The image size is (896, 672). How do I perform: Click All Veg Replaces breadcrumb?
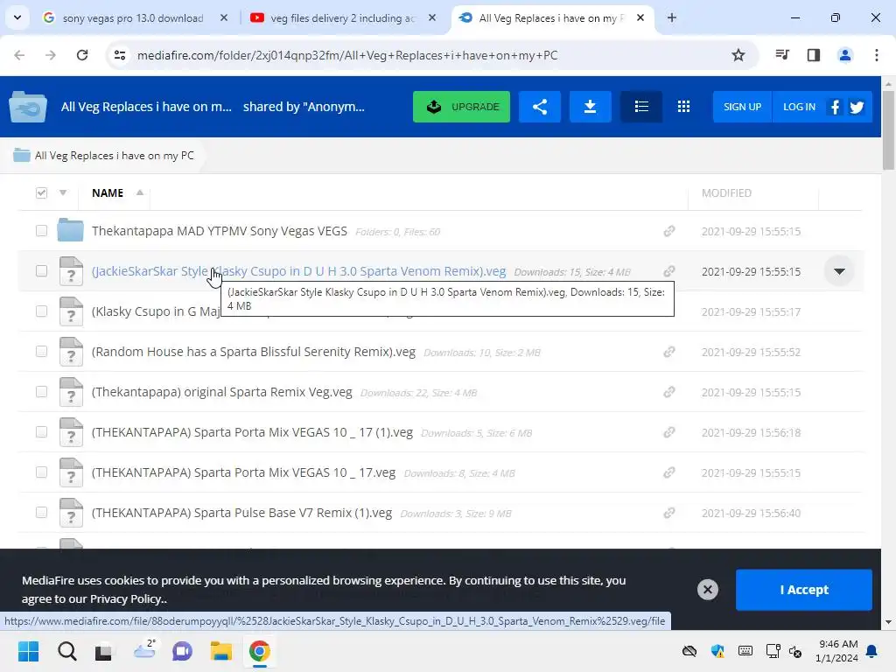(114, 156)
